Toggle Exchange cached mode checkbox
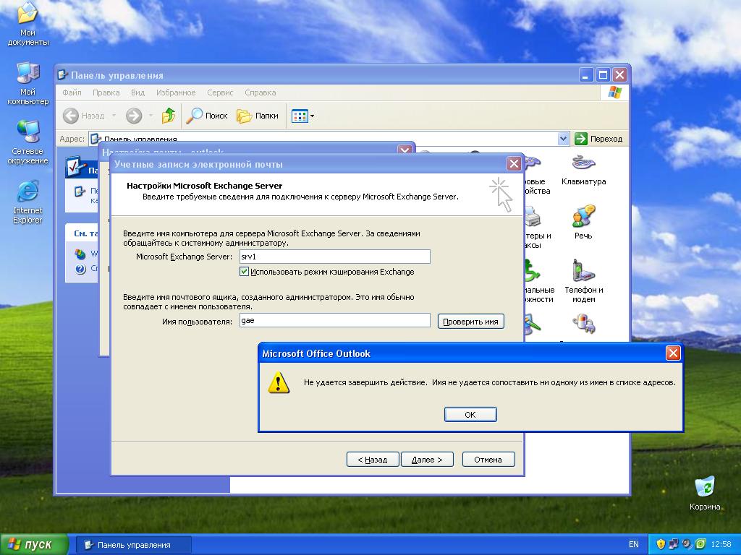The height and width of the screenshot is (555, 741). 245,272
